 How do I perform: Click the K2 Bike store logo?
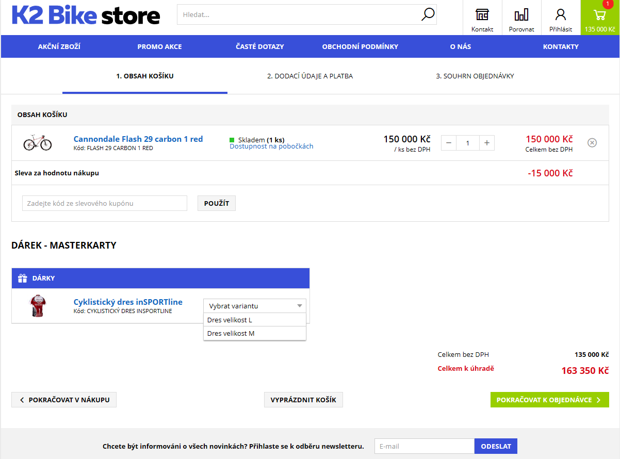coord(86,15)
